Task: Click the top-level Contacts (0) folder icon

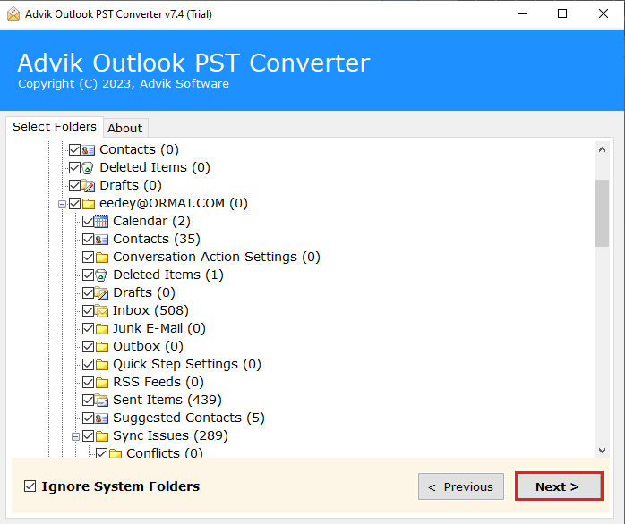Action: tap(88, 149)
